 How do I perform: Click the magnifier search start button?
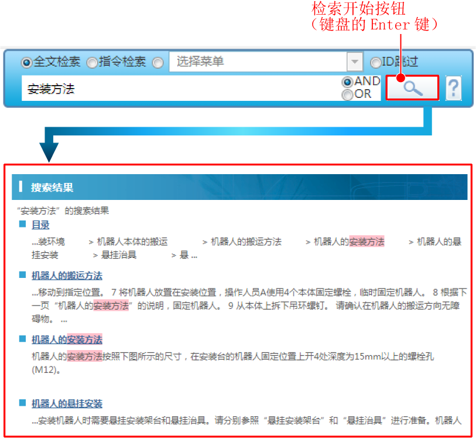click(x=412, y=89)
